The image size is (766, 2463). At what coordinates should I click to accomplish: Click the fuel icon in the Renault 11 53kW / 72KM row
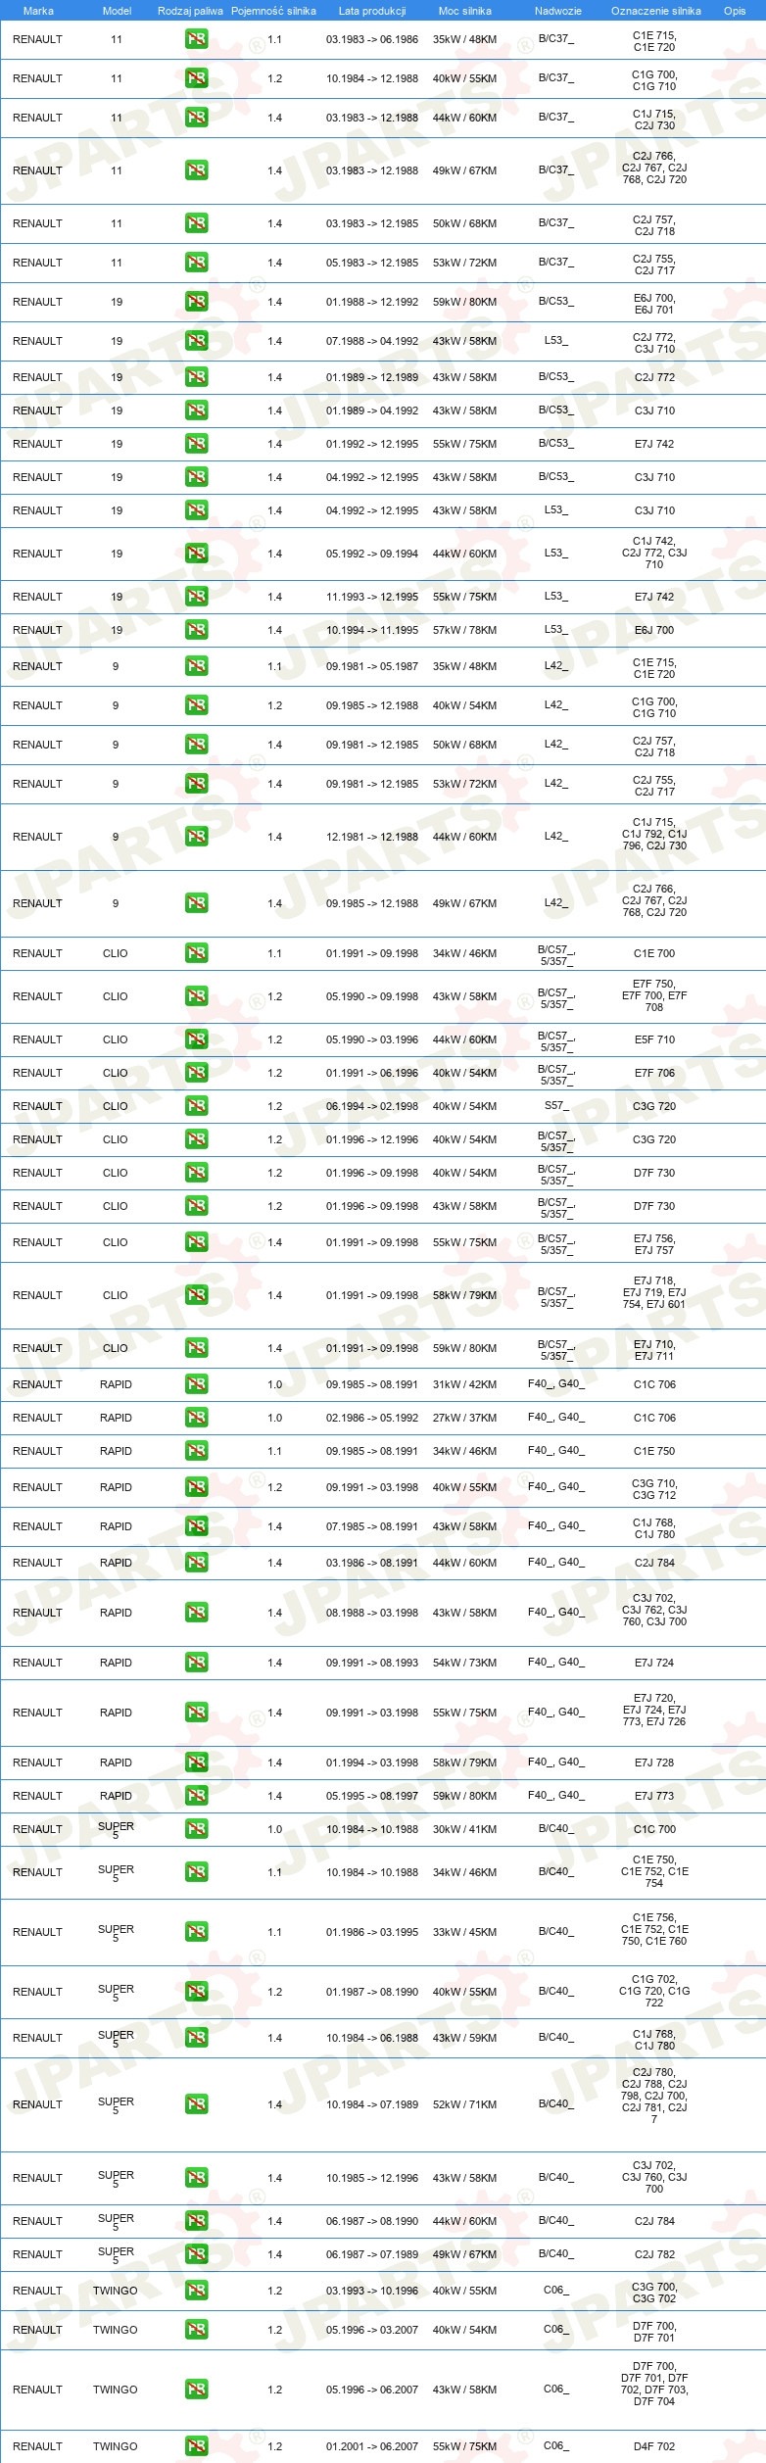[x=196, y=263]
